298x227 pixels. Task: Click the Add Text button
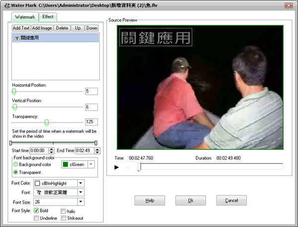(21, 28)
